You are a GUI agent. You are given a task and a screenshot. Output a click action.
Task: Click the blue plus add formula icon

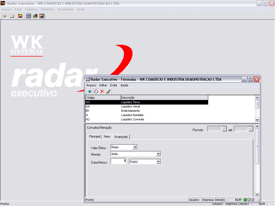click(90, 91)
